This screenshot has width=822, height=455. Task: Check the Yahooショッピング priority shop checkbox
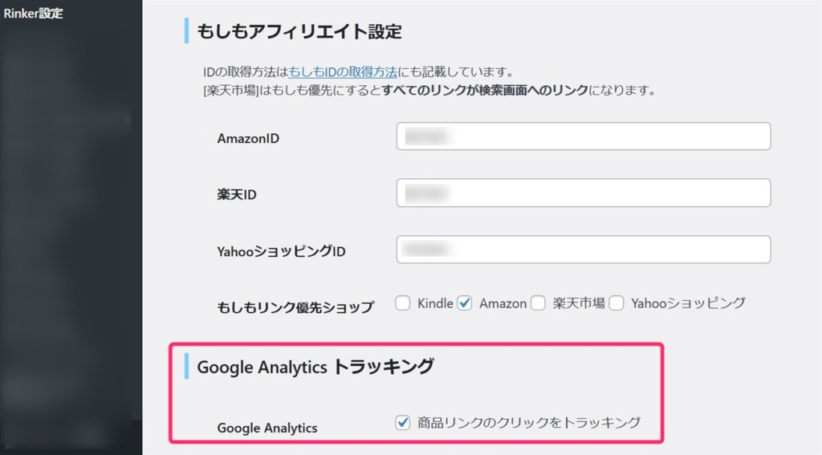616,303
